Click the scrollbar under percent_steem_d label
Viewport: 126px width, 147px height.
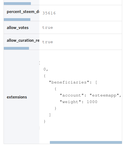click(x=17, y=20)
